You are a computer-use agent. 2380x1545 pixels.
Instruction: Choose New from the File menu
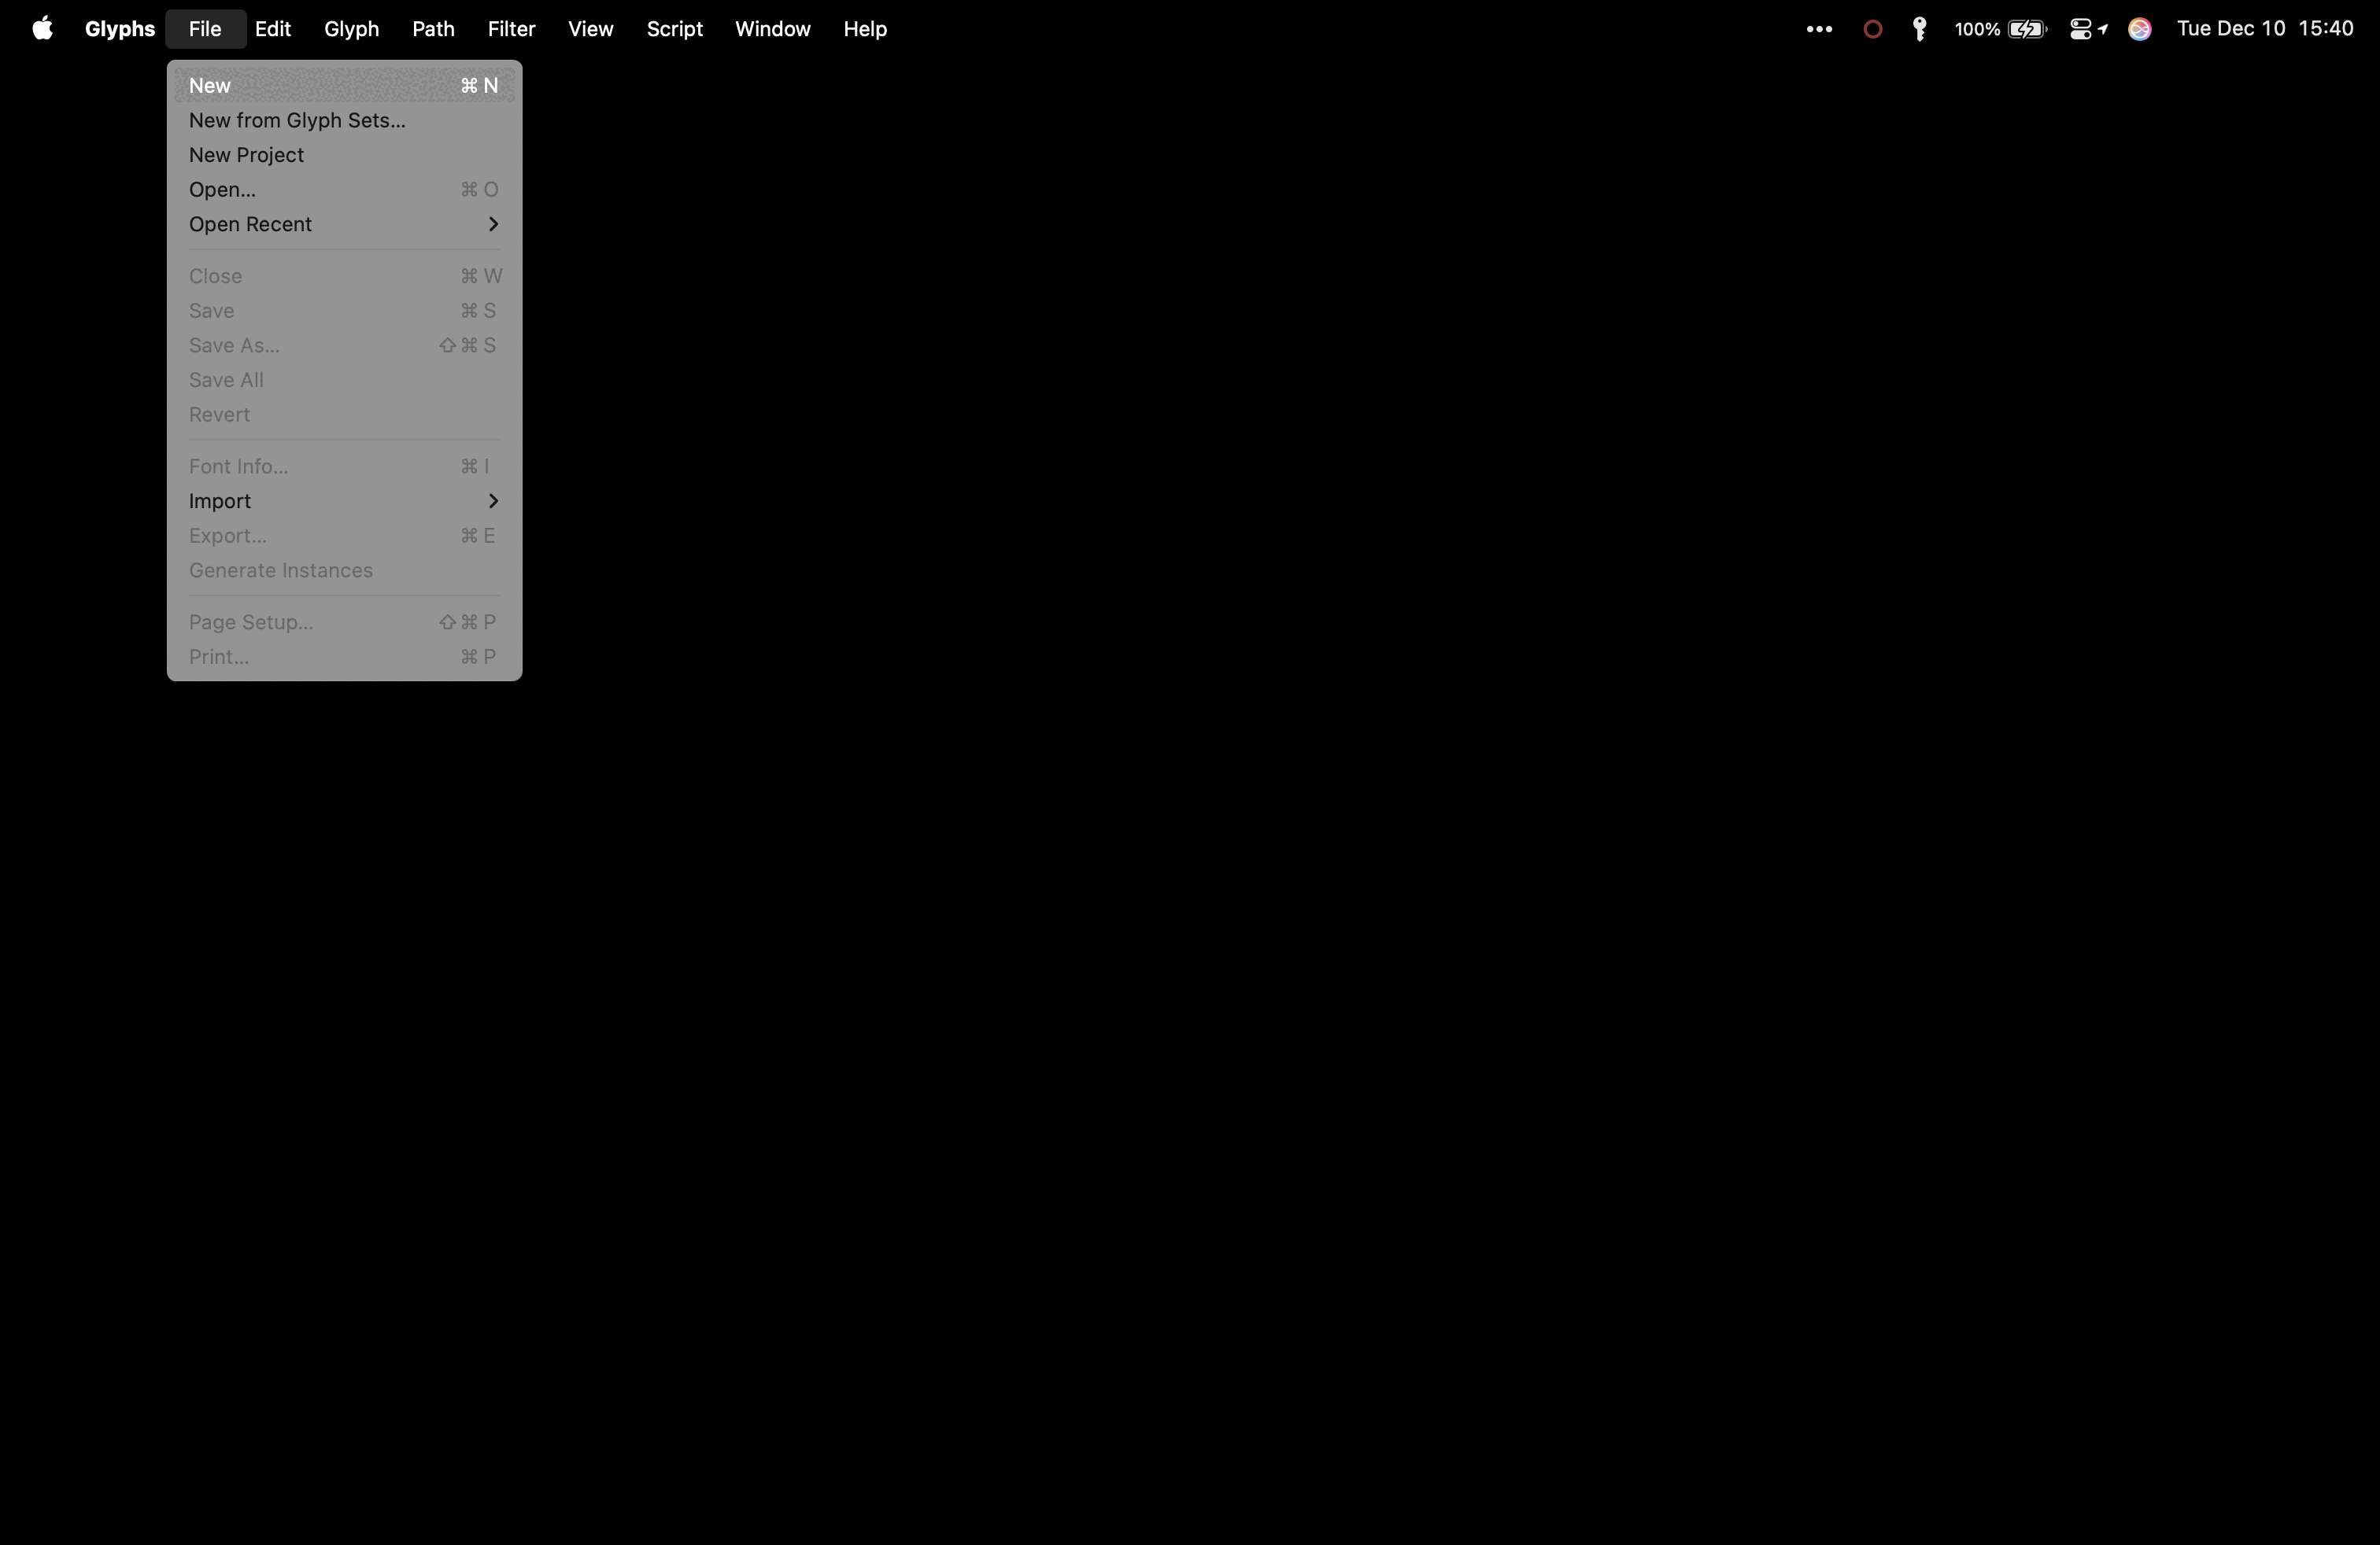(x=344, y=86)
